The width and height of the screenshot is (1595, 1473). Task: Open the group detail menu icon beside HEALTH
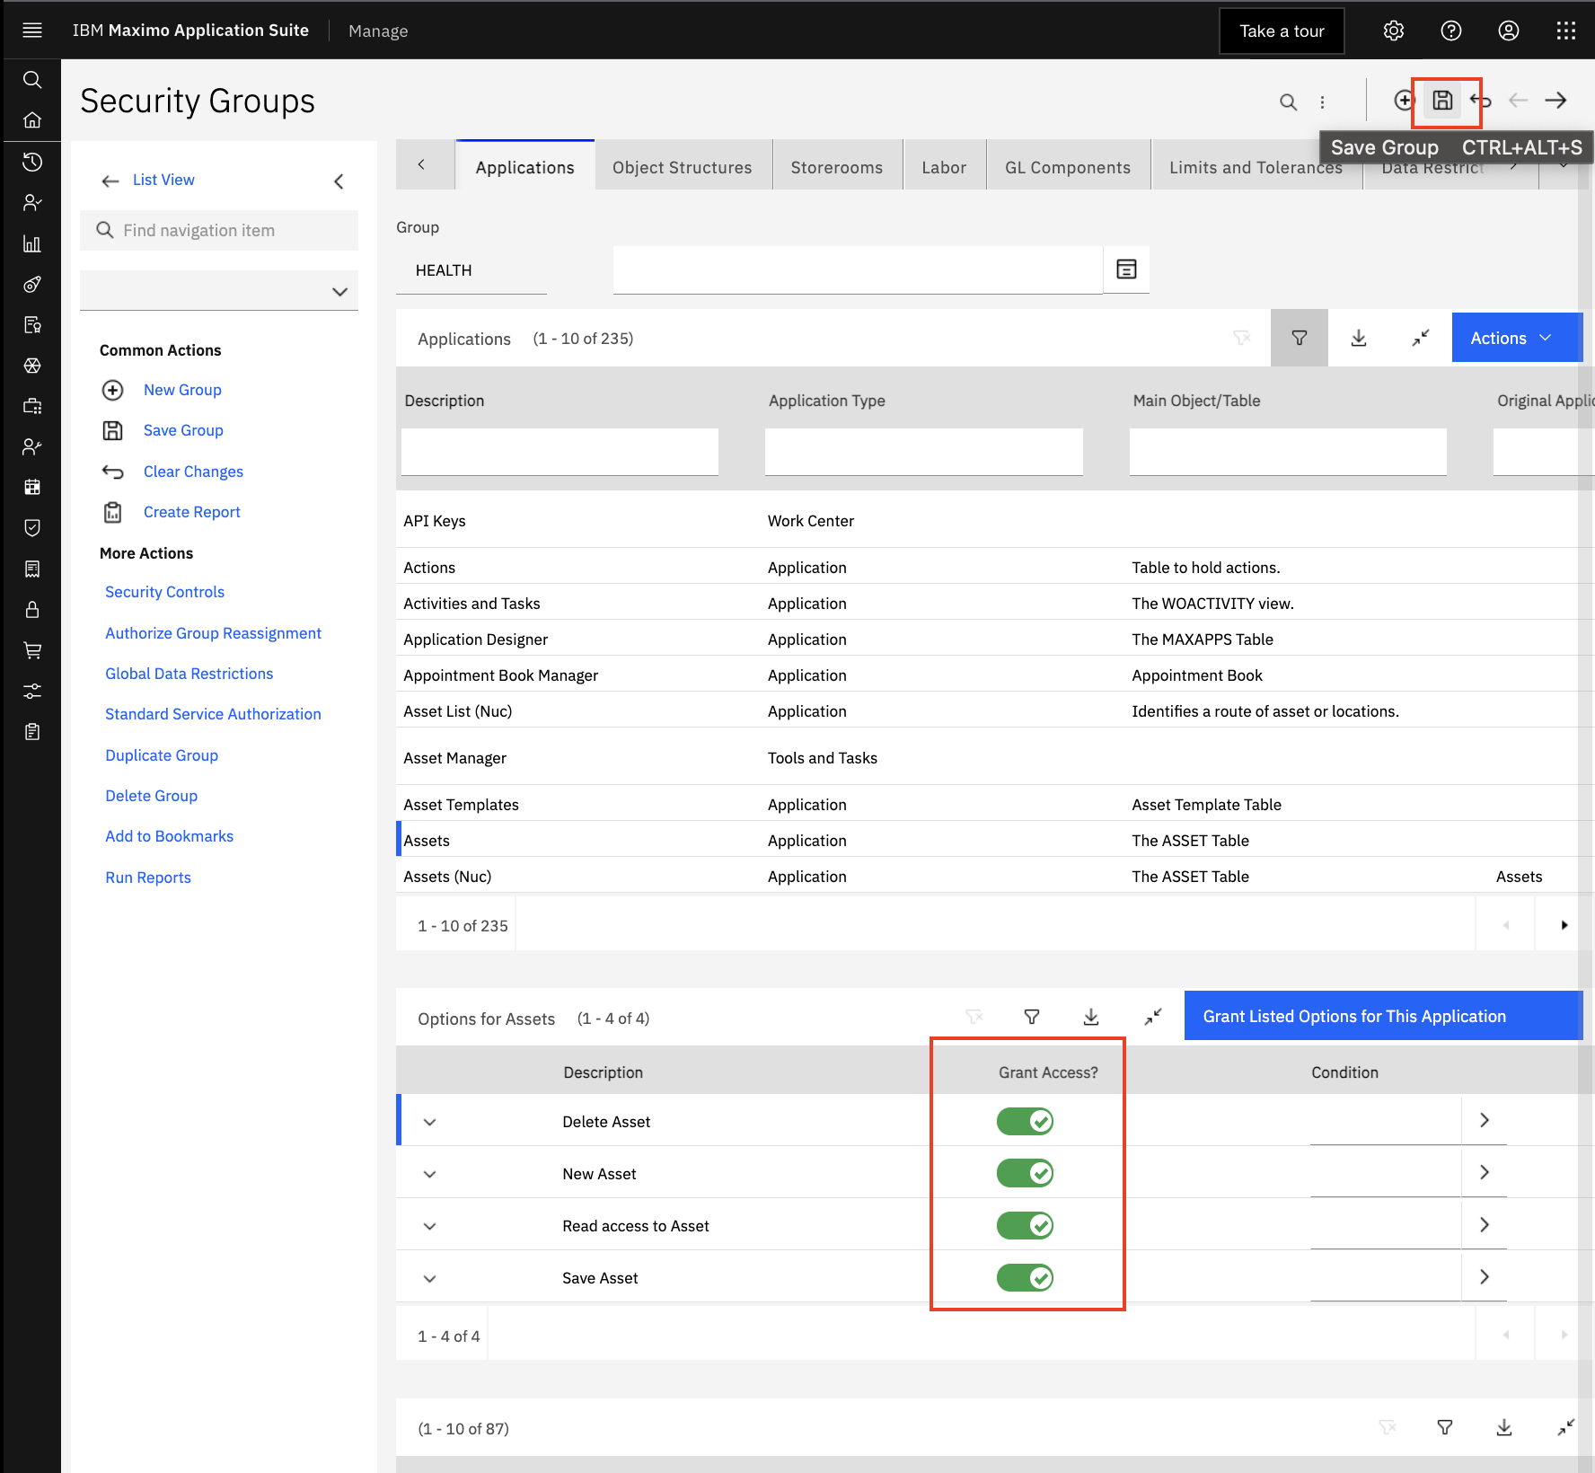tap(1126, 269)
